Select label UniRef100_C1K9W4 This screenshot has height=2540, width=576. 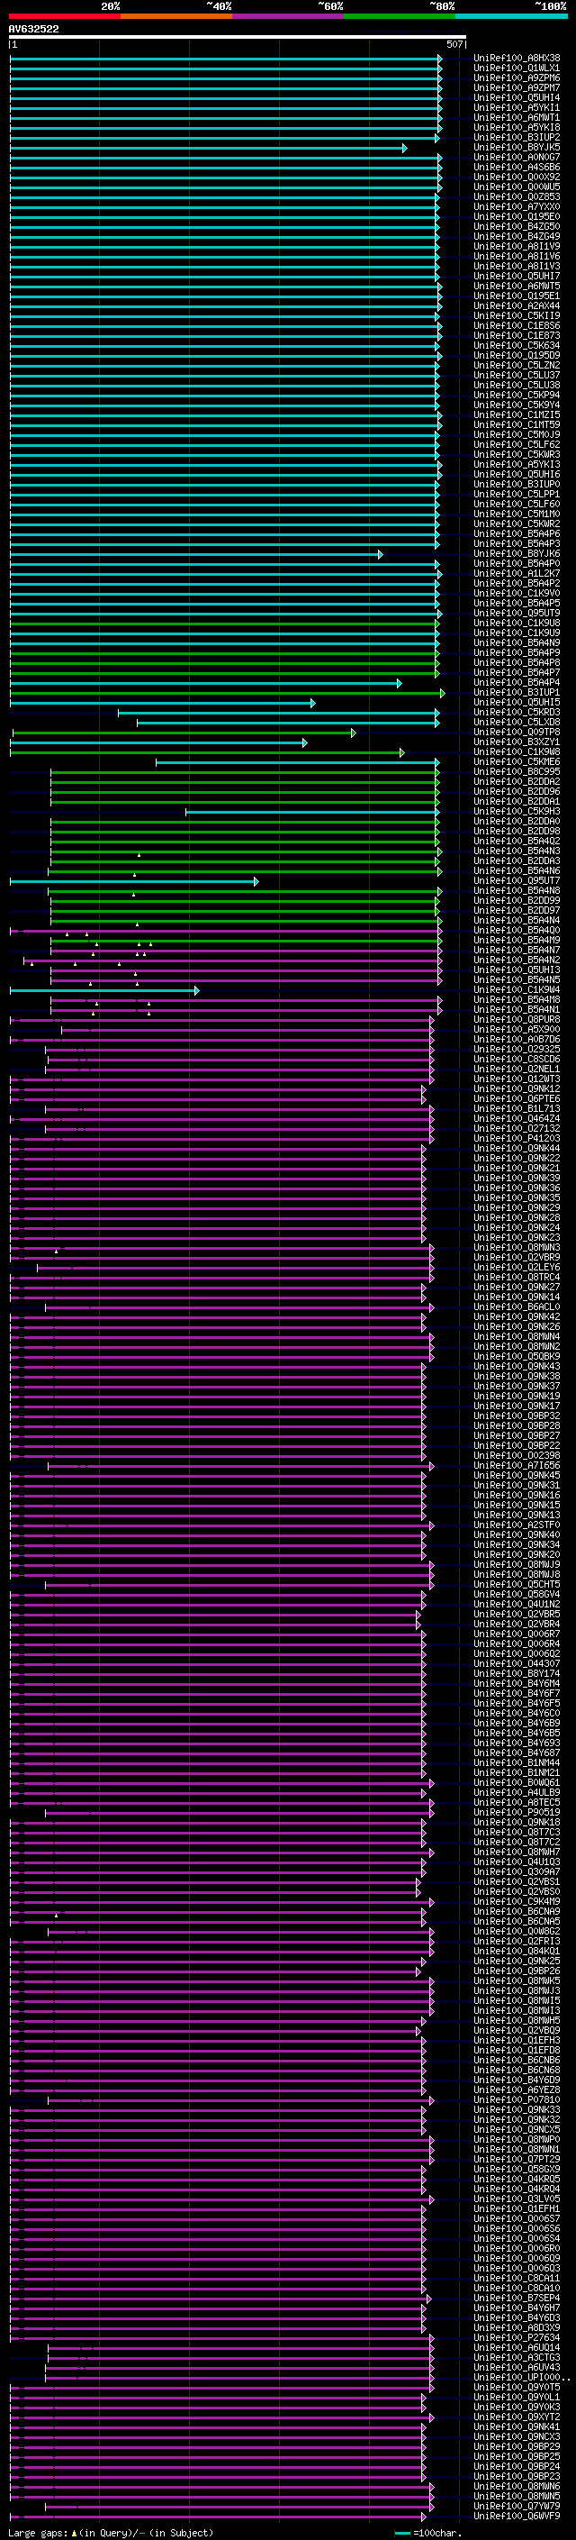click(517, 990)
